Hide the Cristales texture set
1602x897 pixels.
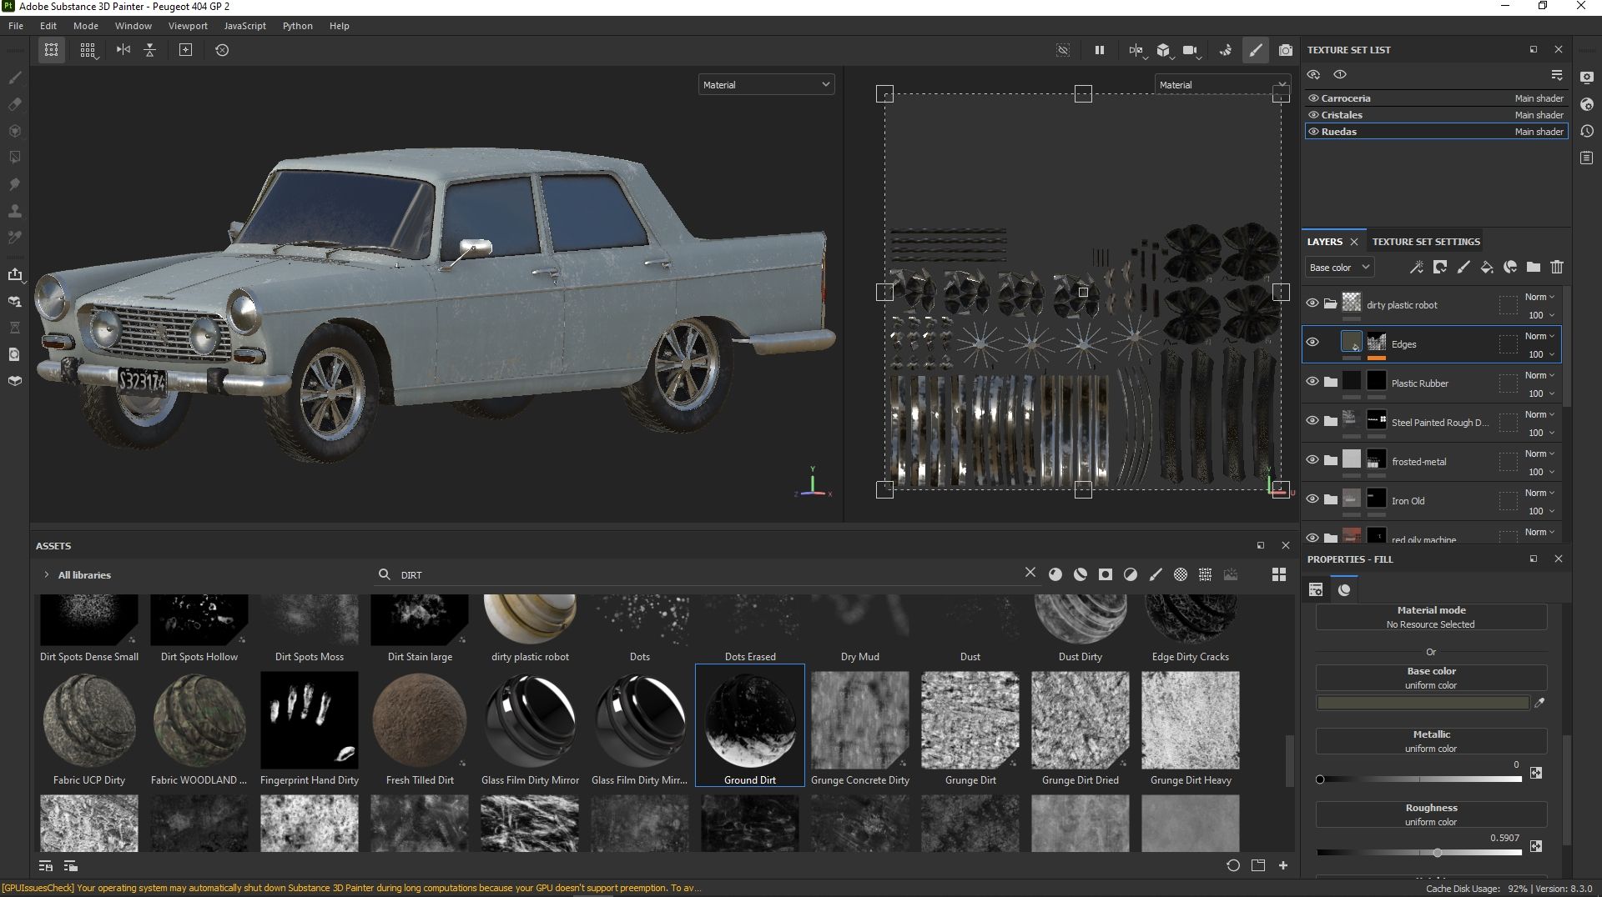pos(1313,115)
